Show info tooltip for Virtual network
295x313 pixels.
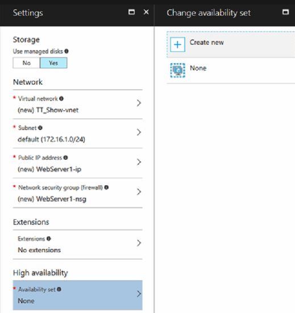click(61, 99)
